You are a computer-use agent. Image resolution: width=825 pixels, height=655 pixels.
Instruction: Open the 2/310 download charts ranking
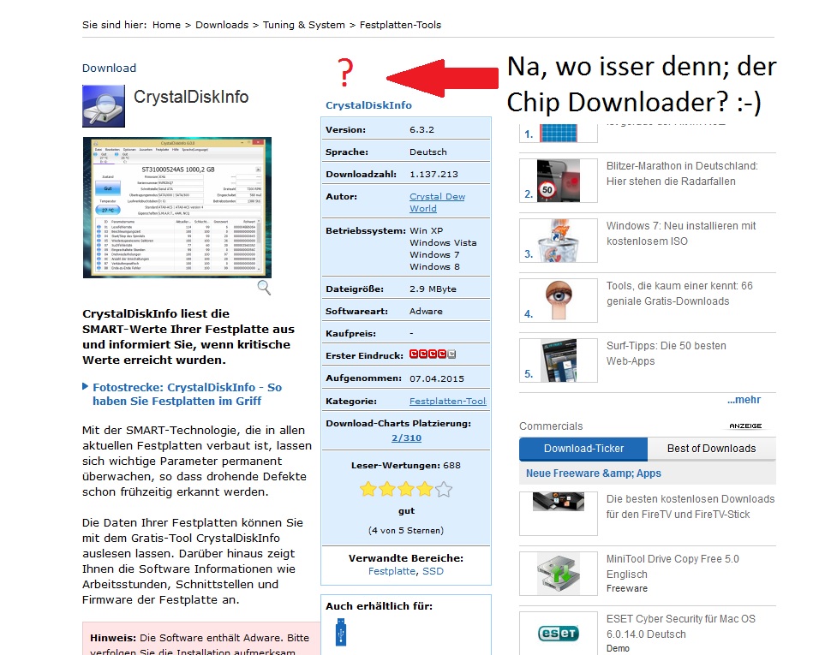[406, 438]
